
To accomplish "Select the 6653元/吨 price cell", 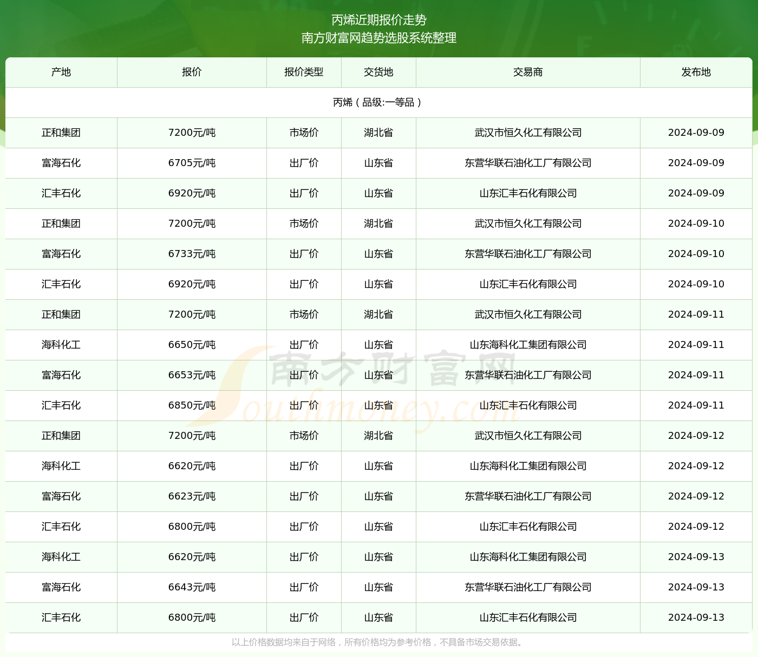I will pyautogui.click(x=192, y=375).
